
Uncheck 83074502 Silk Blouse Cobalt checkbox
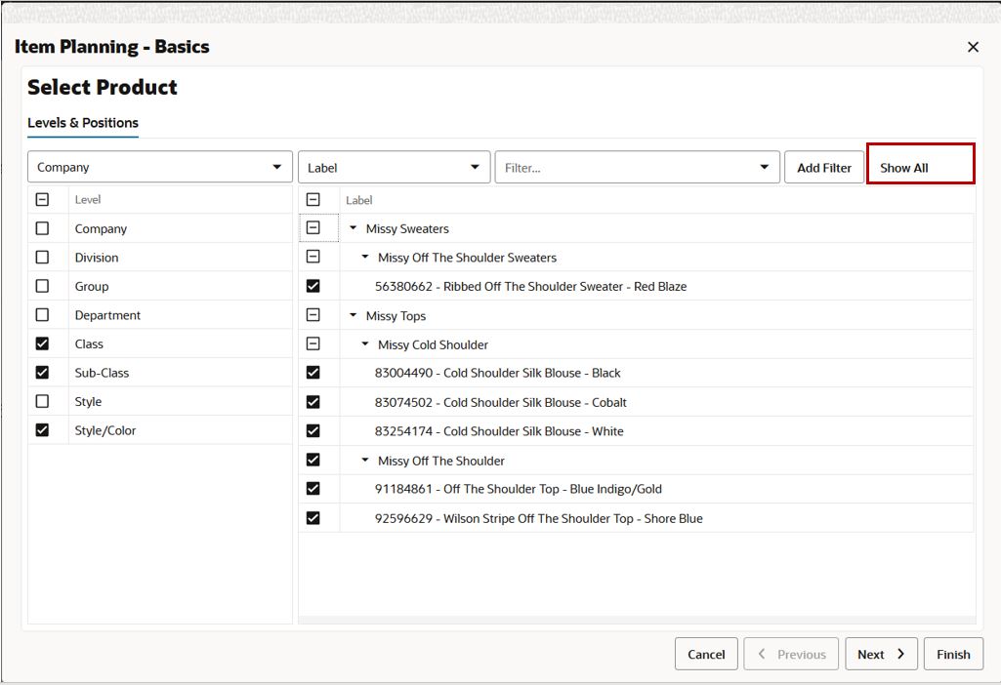[313, 402]
